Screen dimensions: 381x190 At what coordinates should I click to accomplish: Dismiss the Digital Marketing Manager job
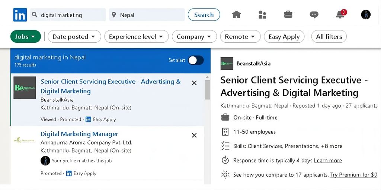click(x=194, y=135)
